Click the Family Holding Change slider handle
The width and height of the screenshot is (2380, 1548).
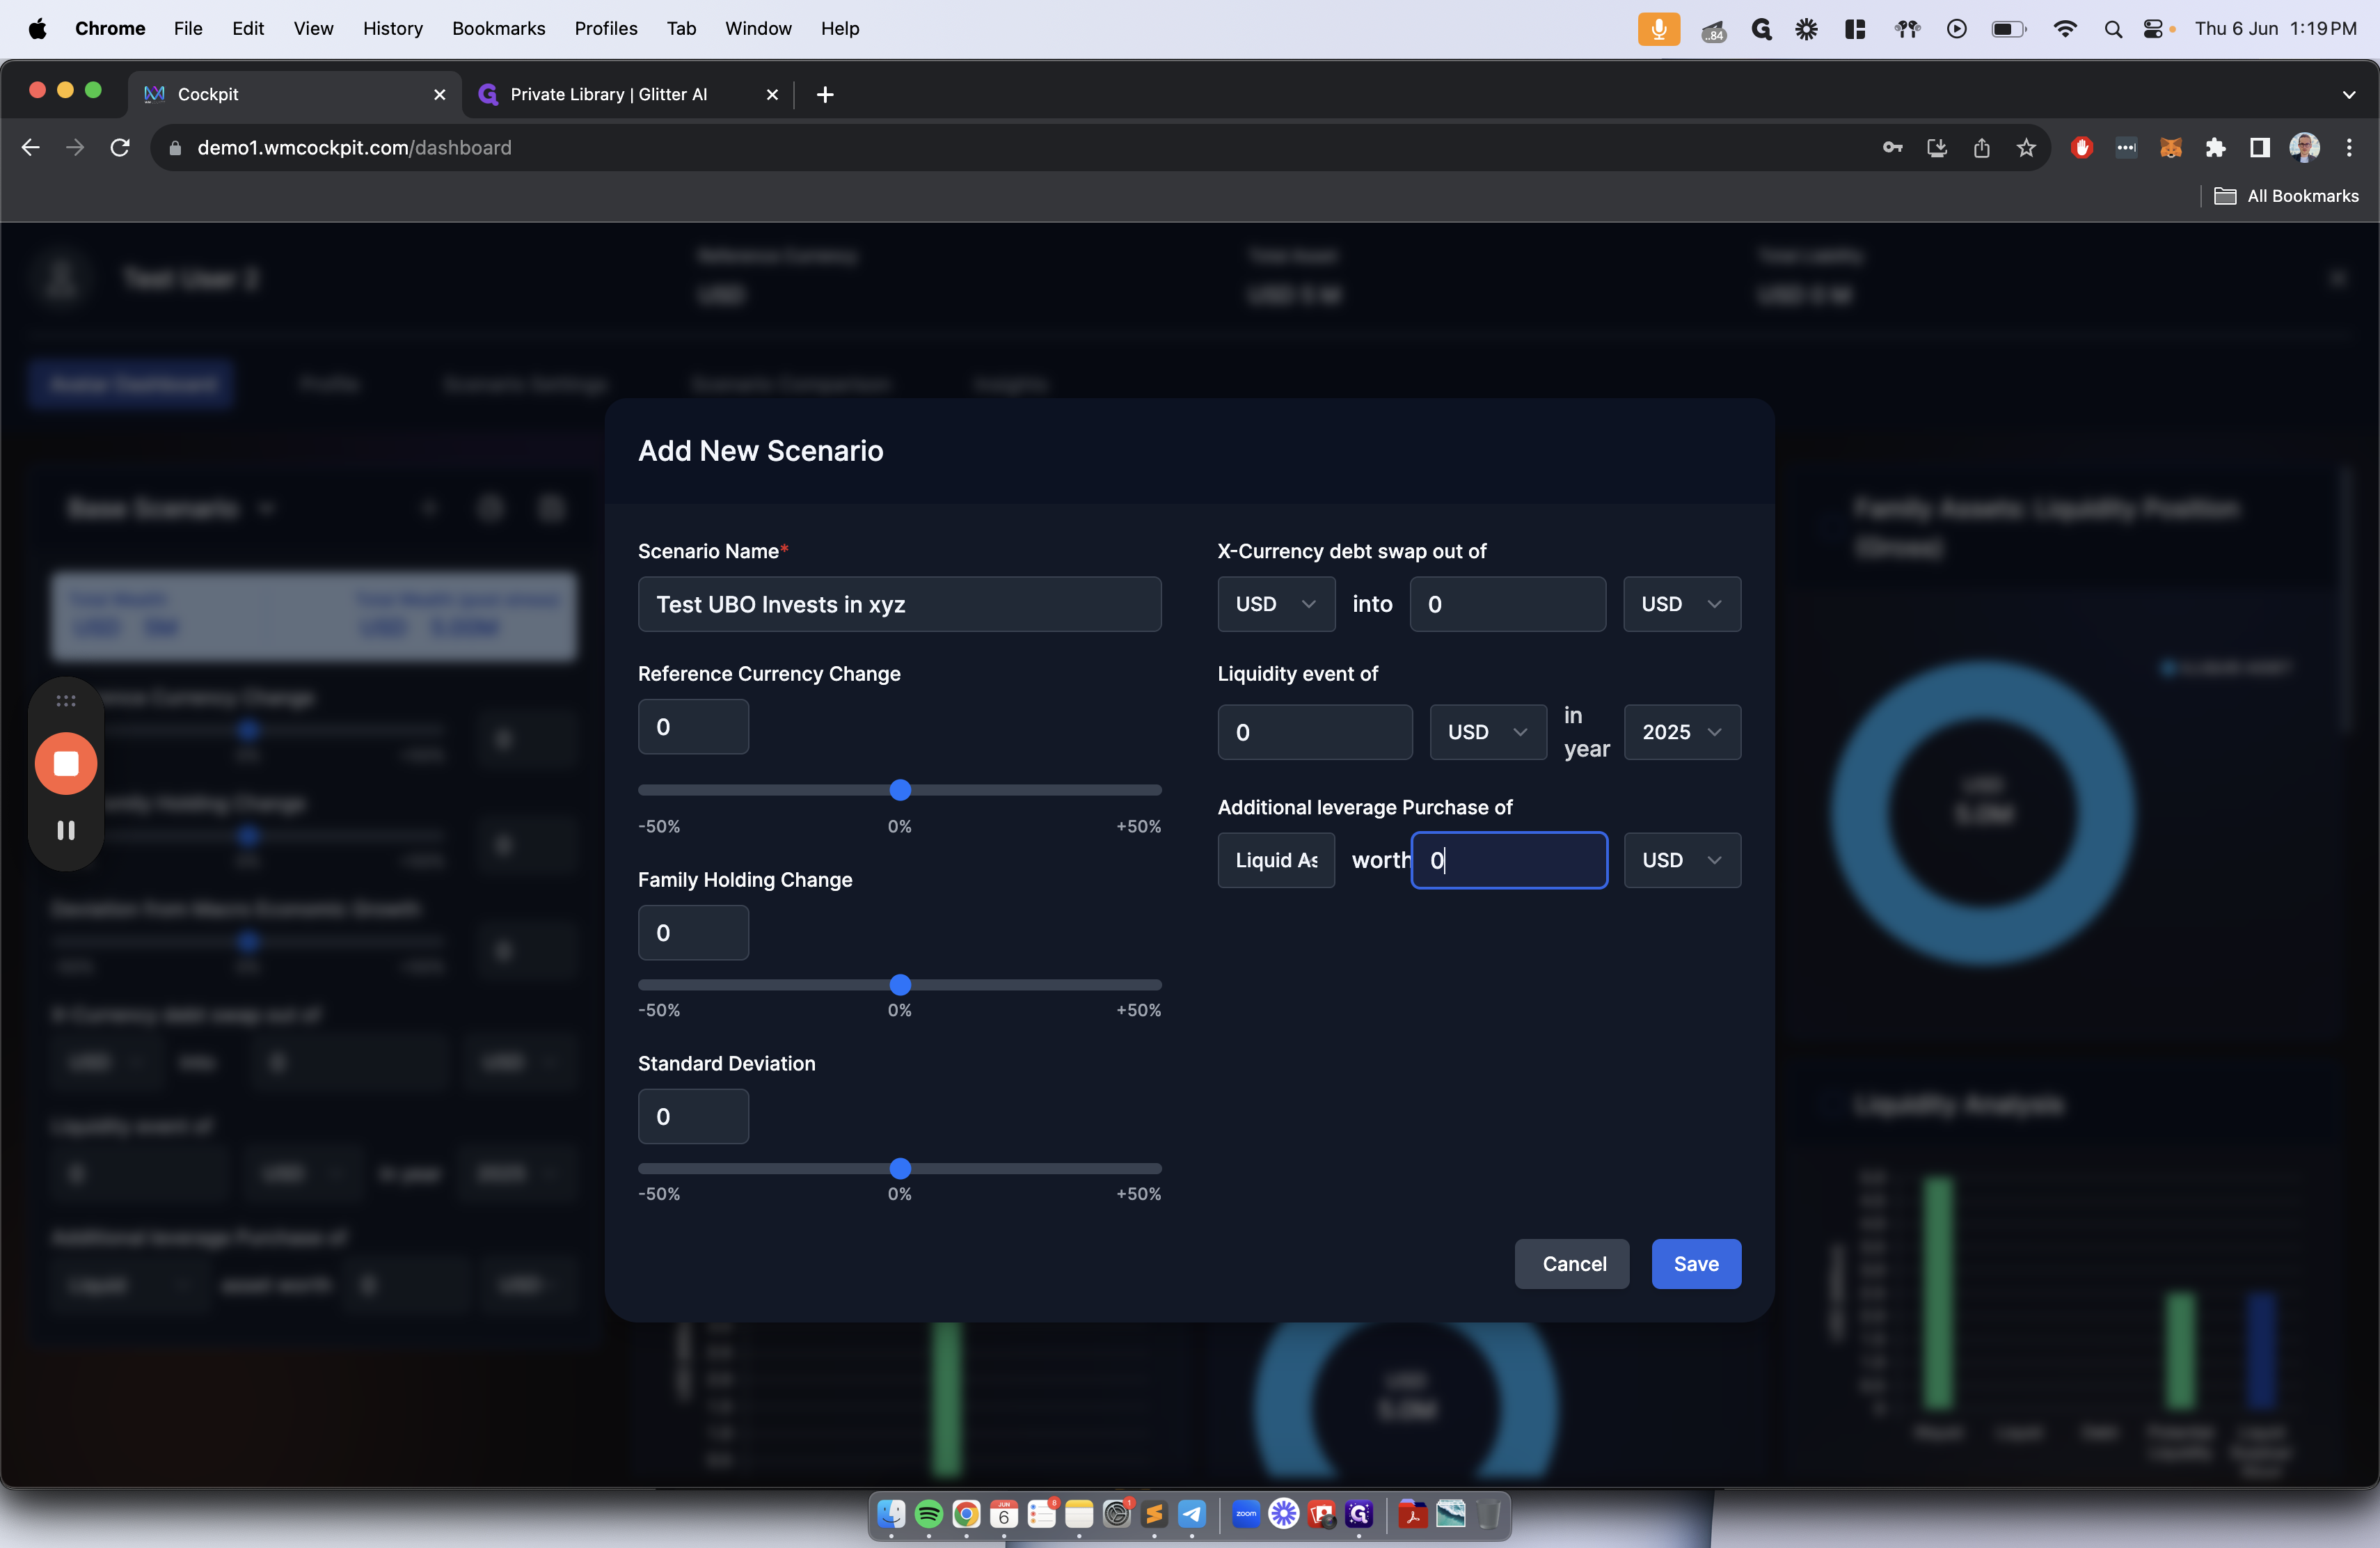pos(900,985)
